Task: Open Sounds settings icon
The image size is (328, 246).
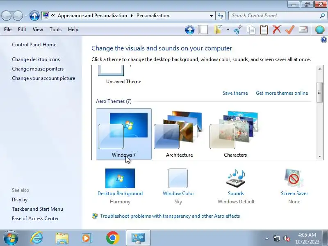Action: (x=236, y=178)
